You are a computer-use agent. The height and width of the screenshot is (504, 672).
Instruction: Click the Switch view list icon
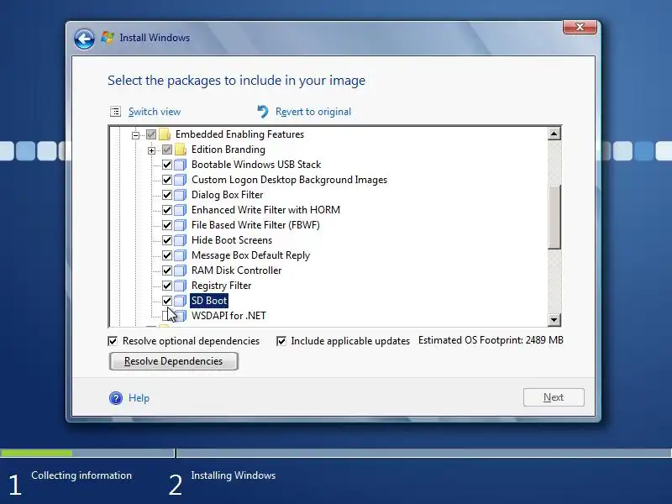point(115,112)
